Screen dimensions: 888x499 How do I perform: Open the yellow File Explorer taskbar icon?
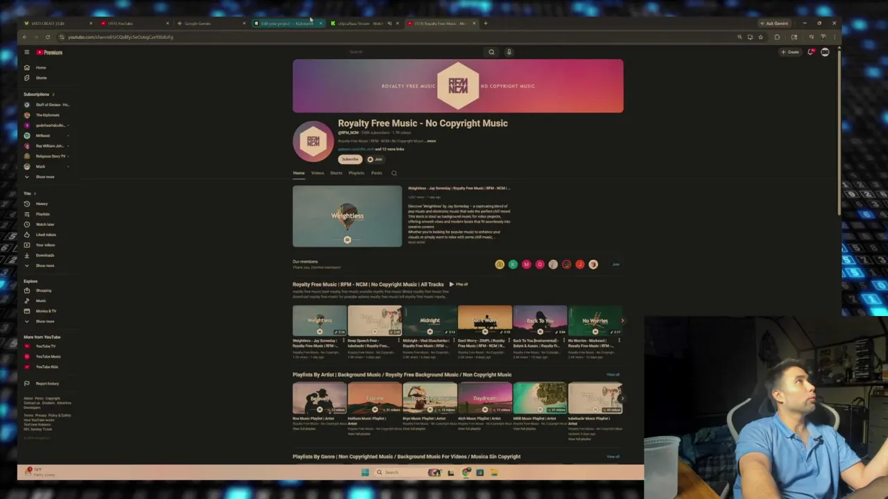coord(494,473)
